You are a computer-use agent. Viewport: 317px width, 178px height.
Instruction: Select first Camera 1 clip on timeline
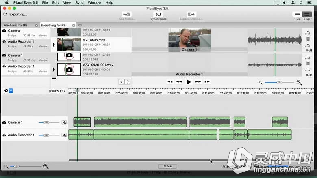(82, 122)
